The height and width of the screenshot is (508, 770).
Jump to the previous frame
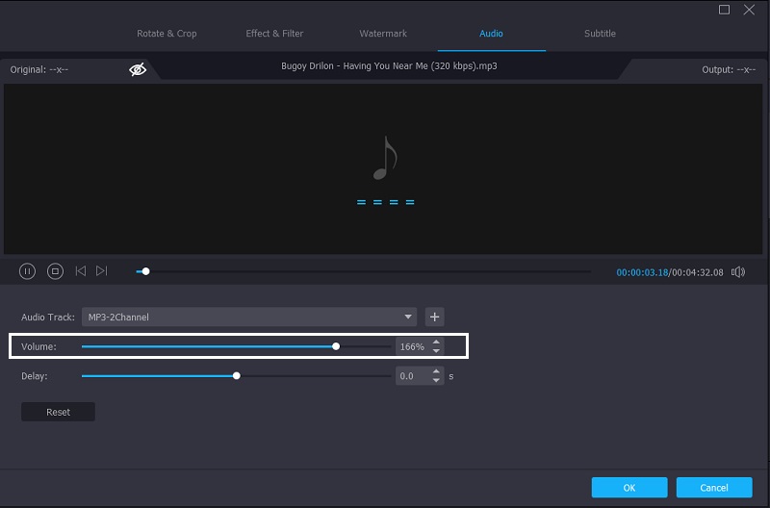pos(81,272)
